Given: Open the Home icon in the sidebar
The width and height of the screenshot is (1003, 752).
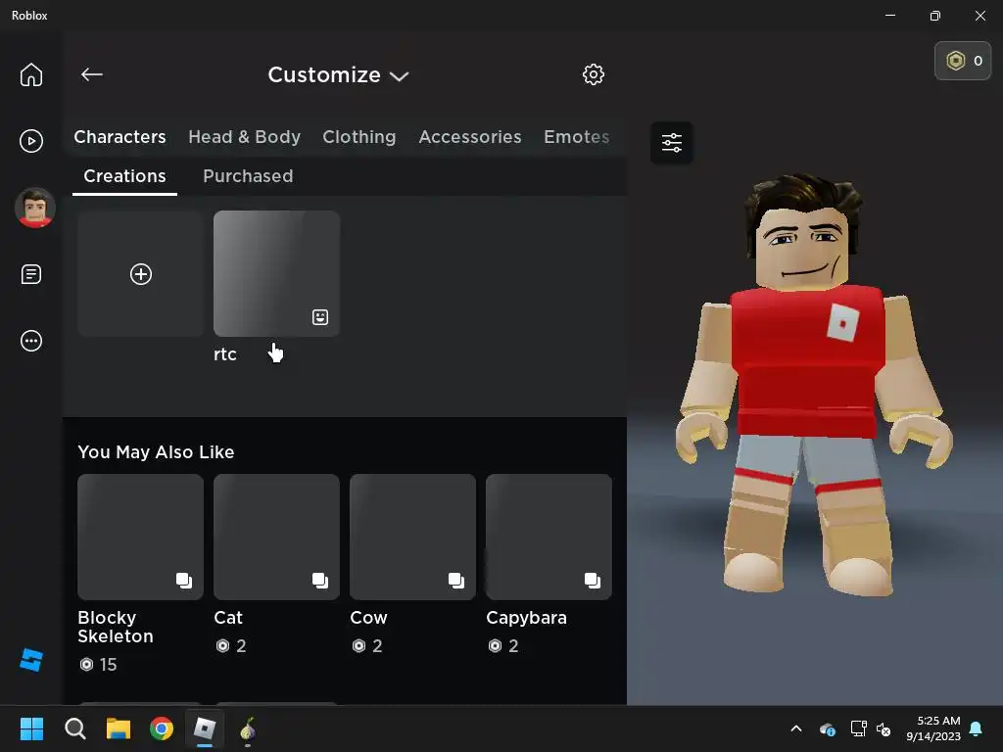Looking at the screenshot, I should click(30, 74).
